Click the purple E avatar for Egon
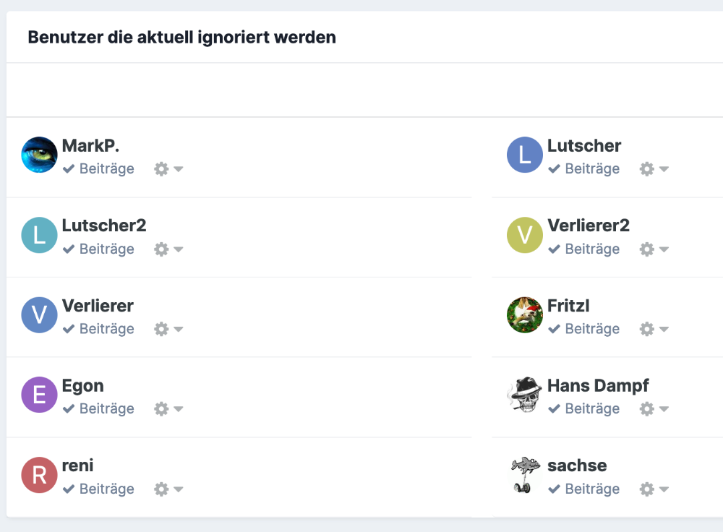The width and height of the screenshot is (723, 532). (39, 395)
